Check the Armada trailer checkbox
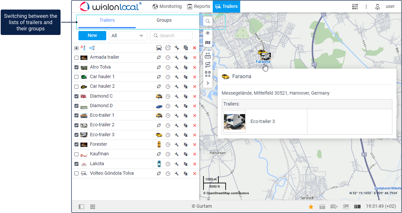Viewport: 402px width, 213px height. [x=76, y=58]
